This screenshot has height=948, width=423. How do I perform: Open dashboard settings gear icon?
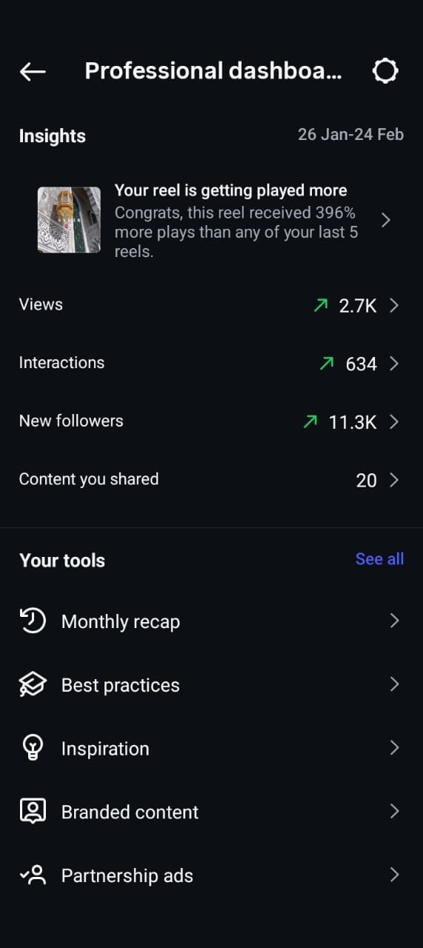click(385, 71)
